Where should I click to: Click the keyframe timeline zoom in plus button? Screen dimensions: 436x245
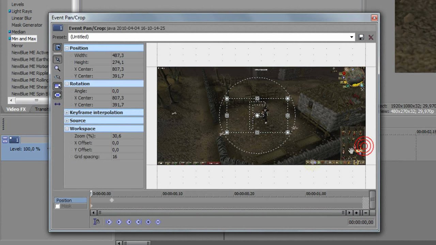[356, 213]
